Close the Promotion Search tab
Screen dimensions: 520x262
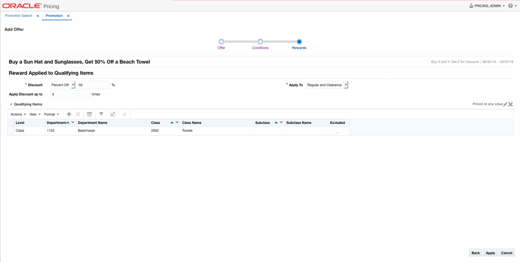(x=38, y=16)
